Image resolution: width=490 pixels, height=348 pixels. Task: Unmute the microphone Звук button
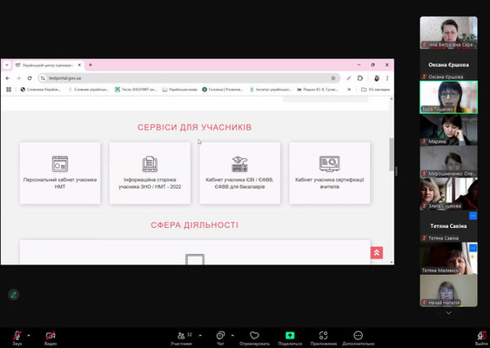(x=17, y=338)
